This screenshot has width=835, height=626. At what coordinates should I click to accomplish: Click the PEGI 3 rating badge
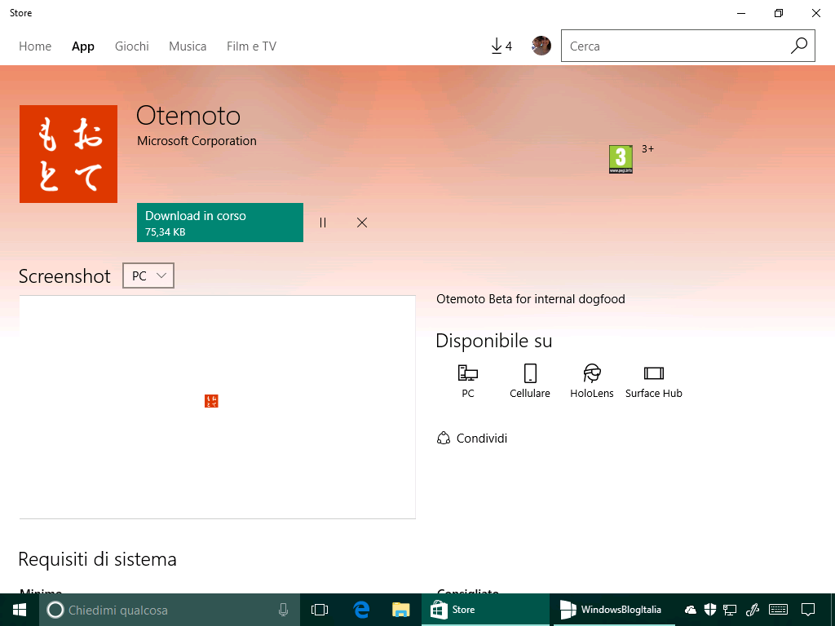pos(621,159)
